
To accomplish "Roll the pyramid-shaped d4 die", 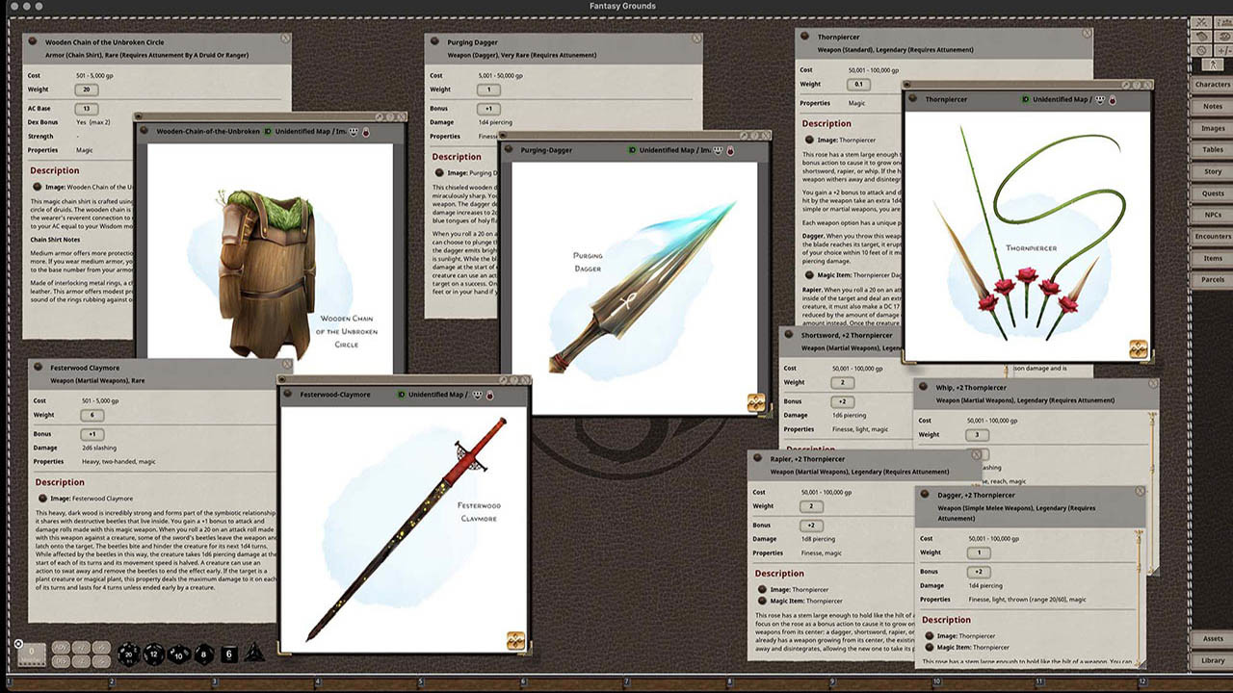I will 252,654.
